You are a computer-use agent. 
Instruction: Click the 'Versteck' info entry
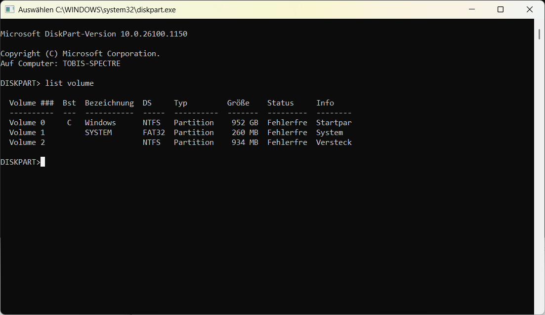(x=334, y=142)
